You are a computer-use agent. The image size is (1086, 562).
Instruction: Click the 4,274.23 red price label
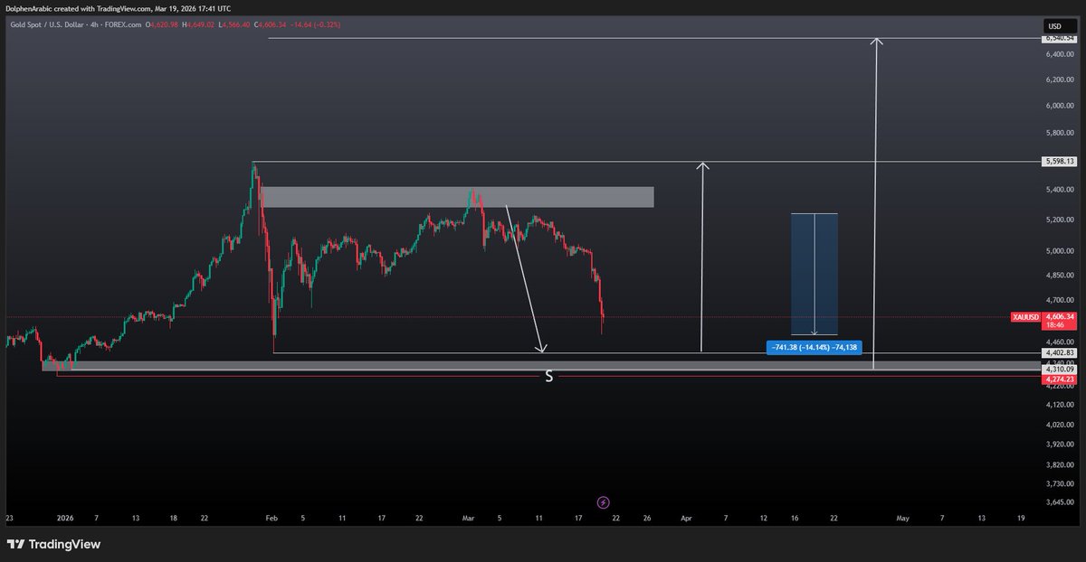[1059, 379]
